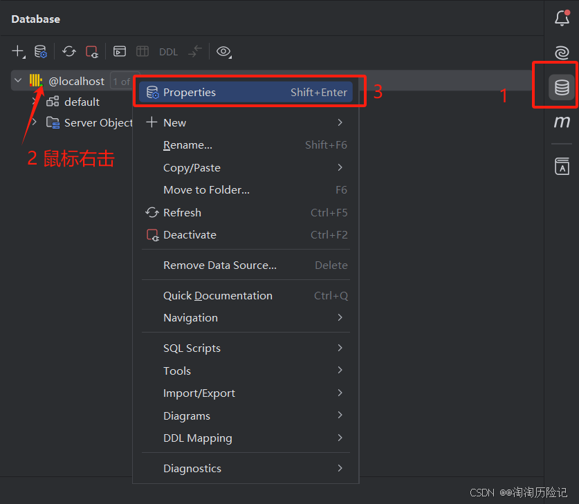The image size is (579, 504).
Task: Collapse the @localhost tree node
Action: coord(17,80)
